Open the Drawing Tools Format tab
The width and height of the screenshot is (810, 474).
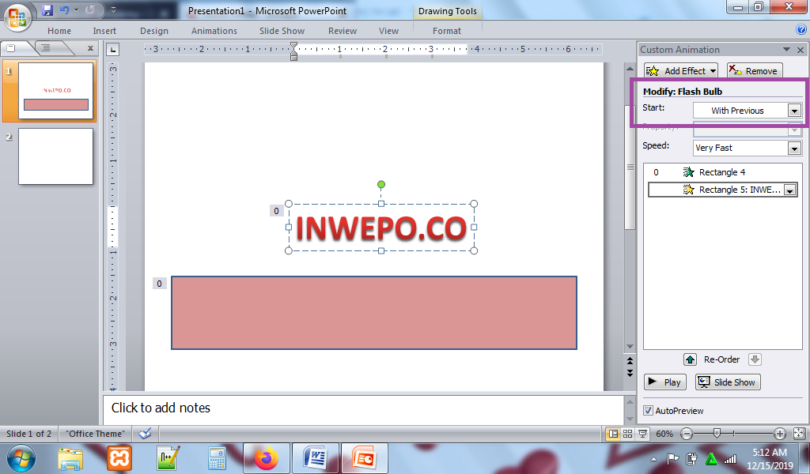point(447,31)
